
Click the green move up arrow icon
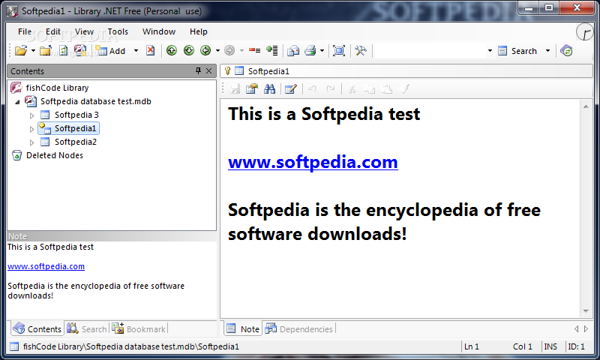pos(172,50)
